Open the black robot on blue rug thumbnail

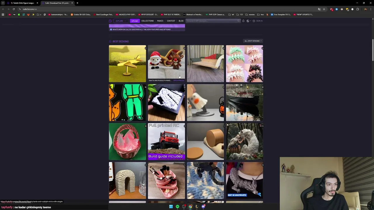(205, 181)
